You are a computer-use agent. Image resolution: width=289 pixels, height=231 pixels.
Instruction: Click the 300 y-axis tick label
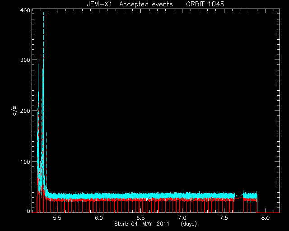click(25, 60)
